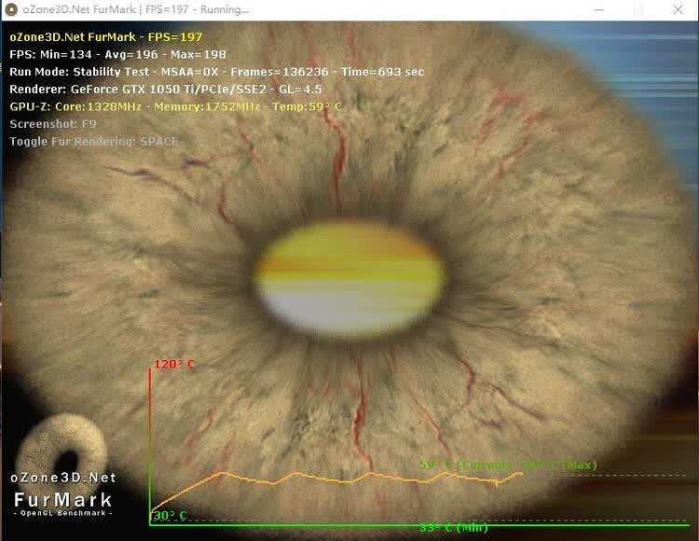Click the Toggle Fur Rendering: SPACE hint
This screenshot has height=541, width=699.
(x=93, y=142)
